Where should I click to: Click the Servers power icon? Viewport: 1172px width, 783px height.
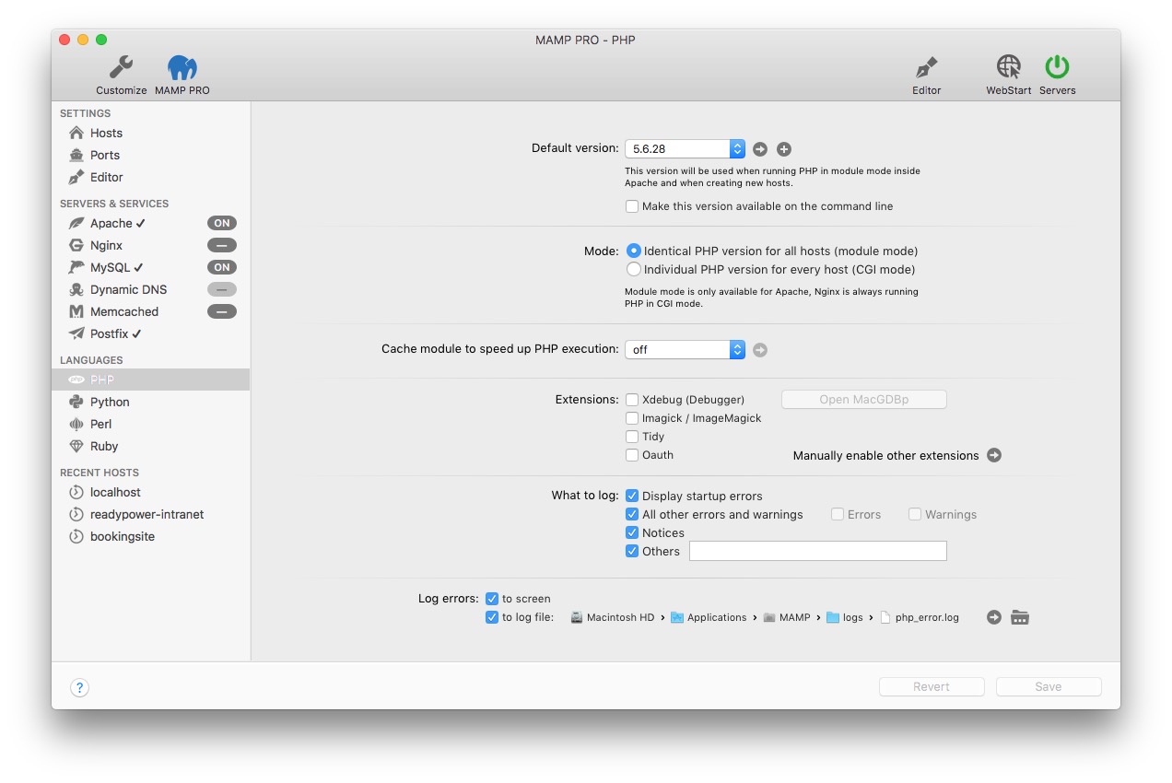(1057, 67)
